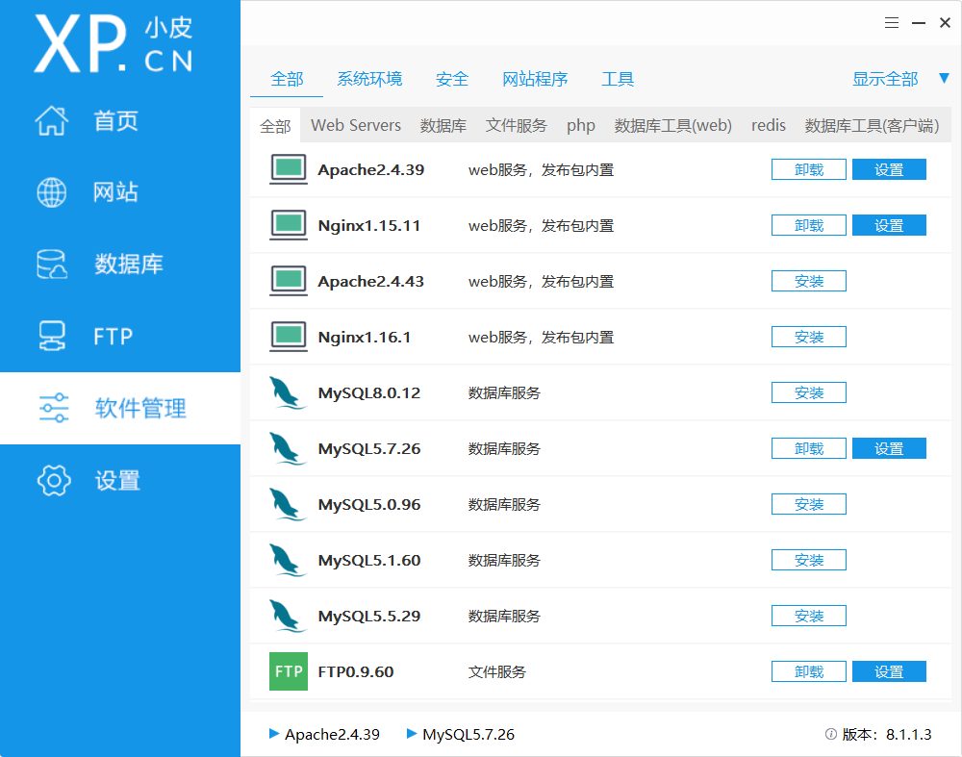Click the MySQL8.0.12 name text
Viewport: 962px width, 757px height.
[x=368, y=393]
